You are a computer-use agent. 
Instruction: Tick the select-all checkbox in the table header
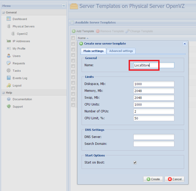pos(73,38)
